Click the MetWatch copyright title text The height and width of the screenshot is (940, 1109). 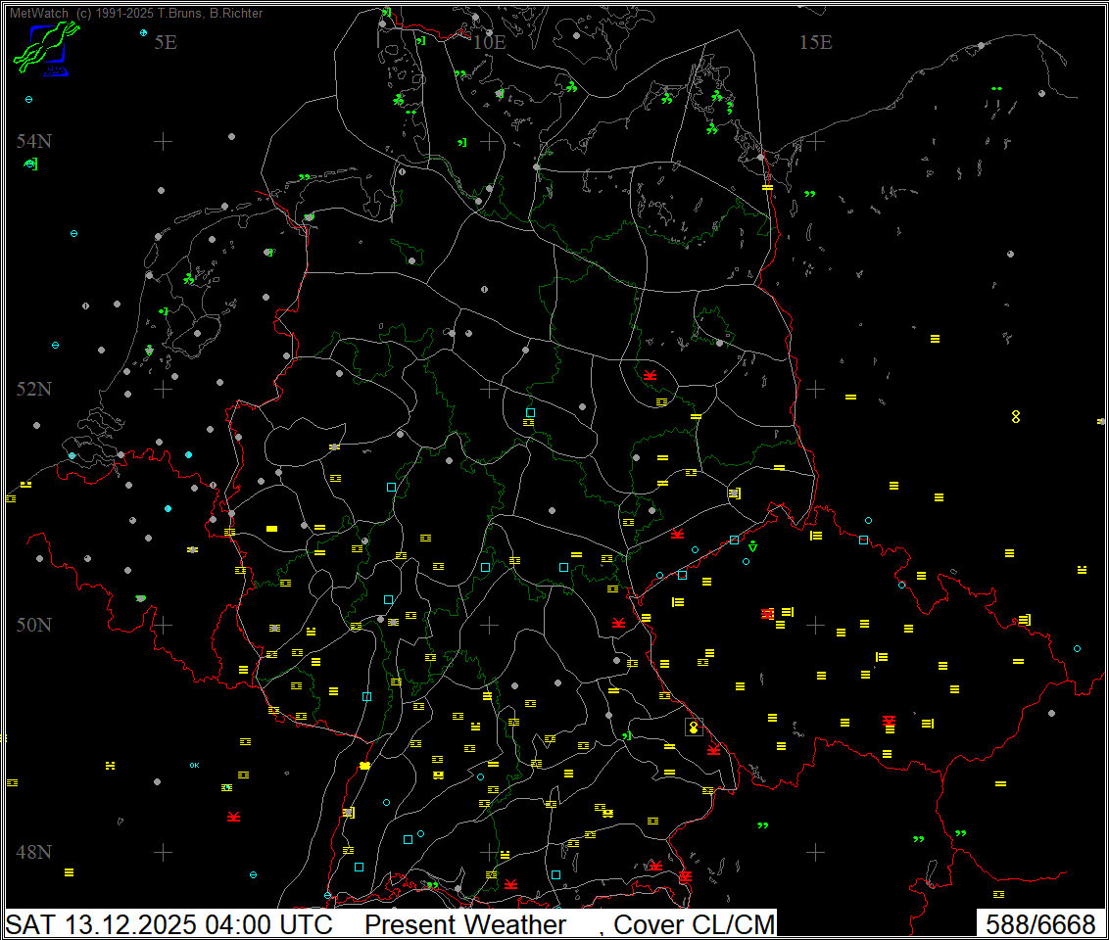[x=136, y=14]
